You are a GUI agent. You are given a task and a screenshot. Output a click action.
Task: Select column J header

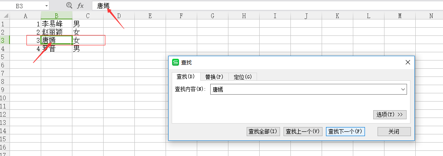tap(306, 16)
